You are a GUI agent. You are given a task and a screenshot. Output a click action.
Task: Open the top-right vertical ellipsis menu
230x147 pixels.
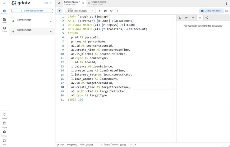coord(226,3)
